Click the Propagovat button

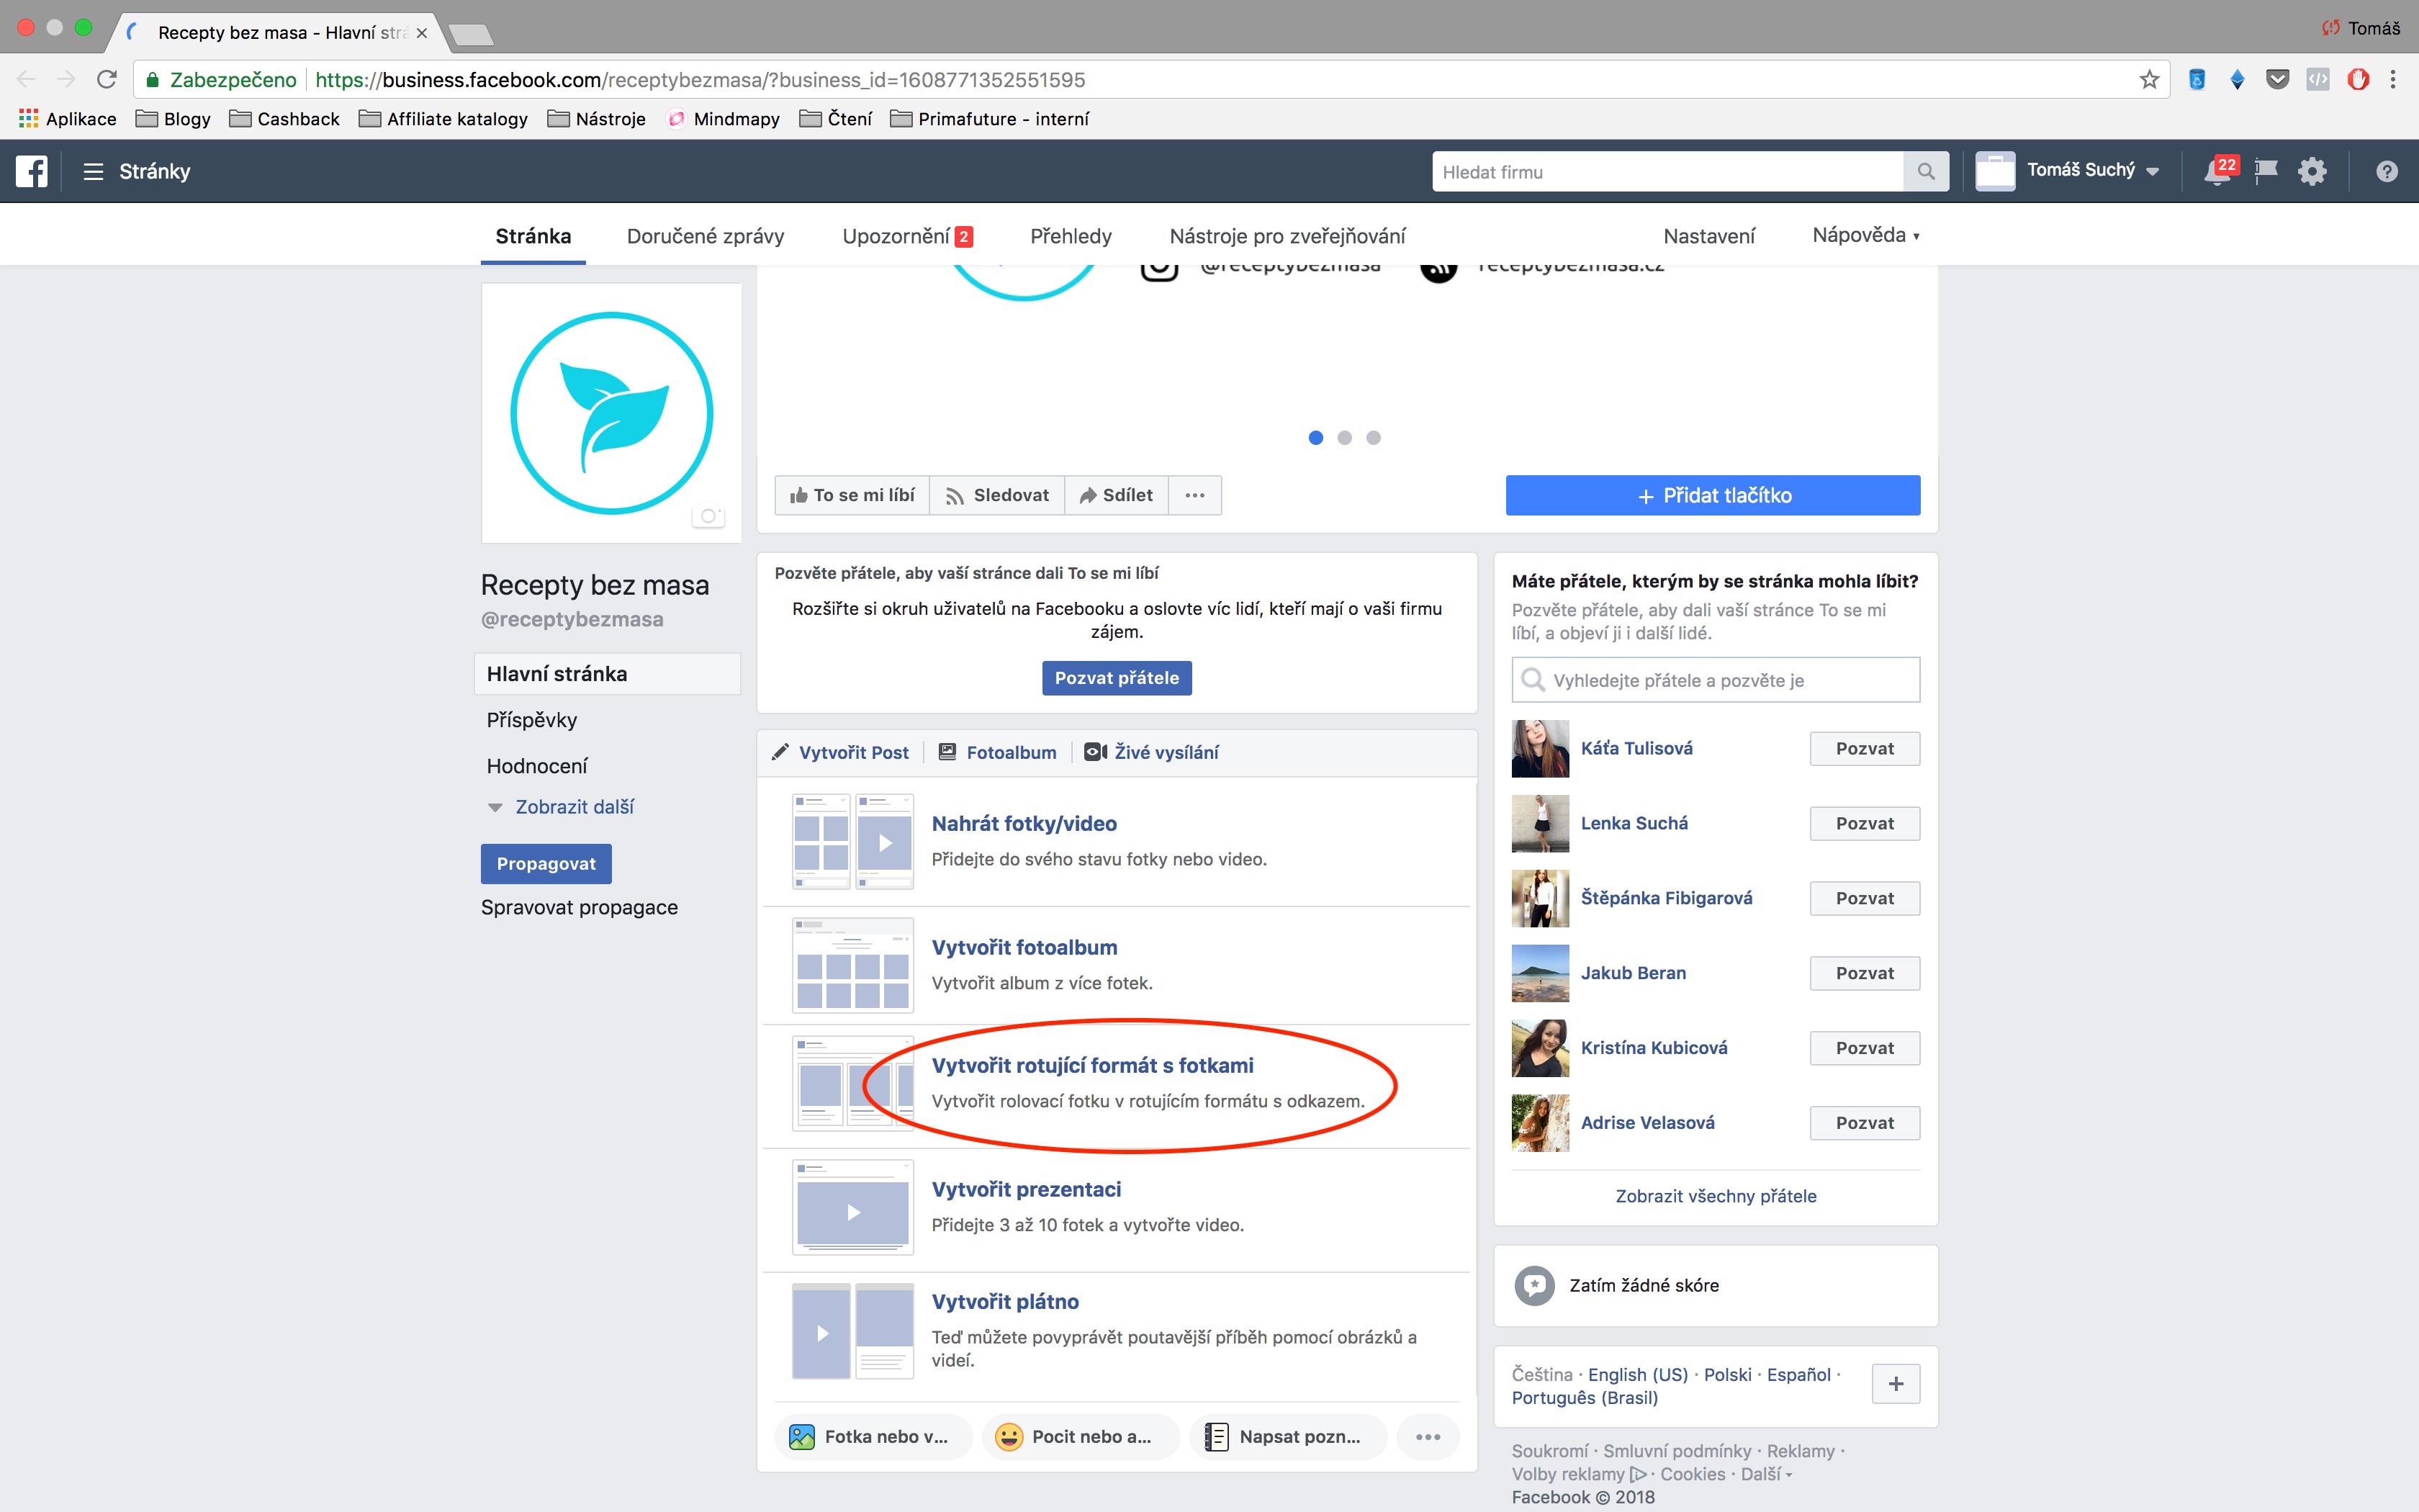click(x=546, y=864)
